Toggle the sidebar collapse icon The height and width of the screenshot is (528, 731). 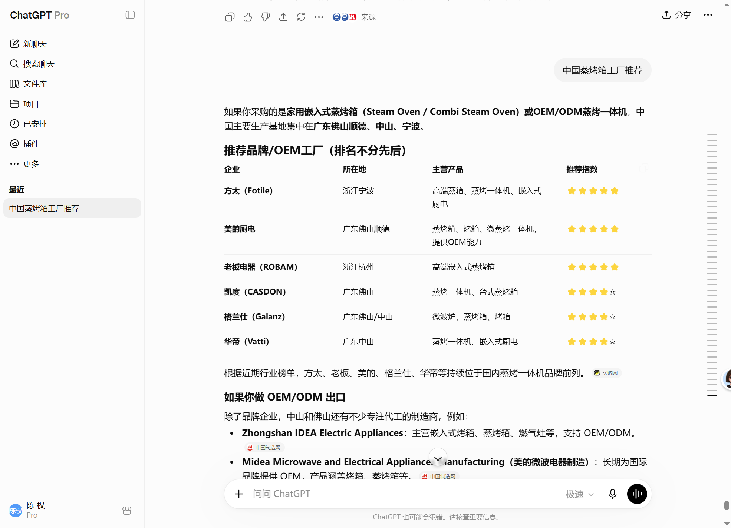click(130, 15)
